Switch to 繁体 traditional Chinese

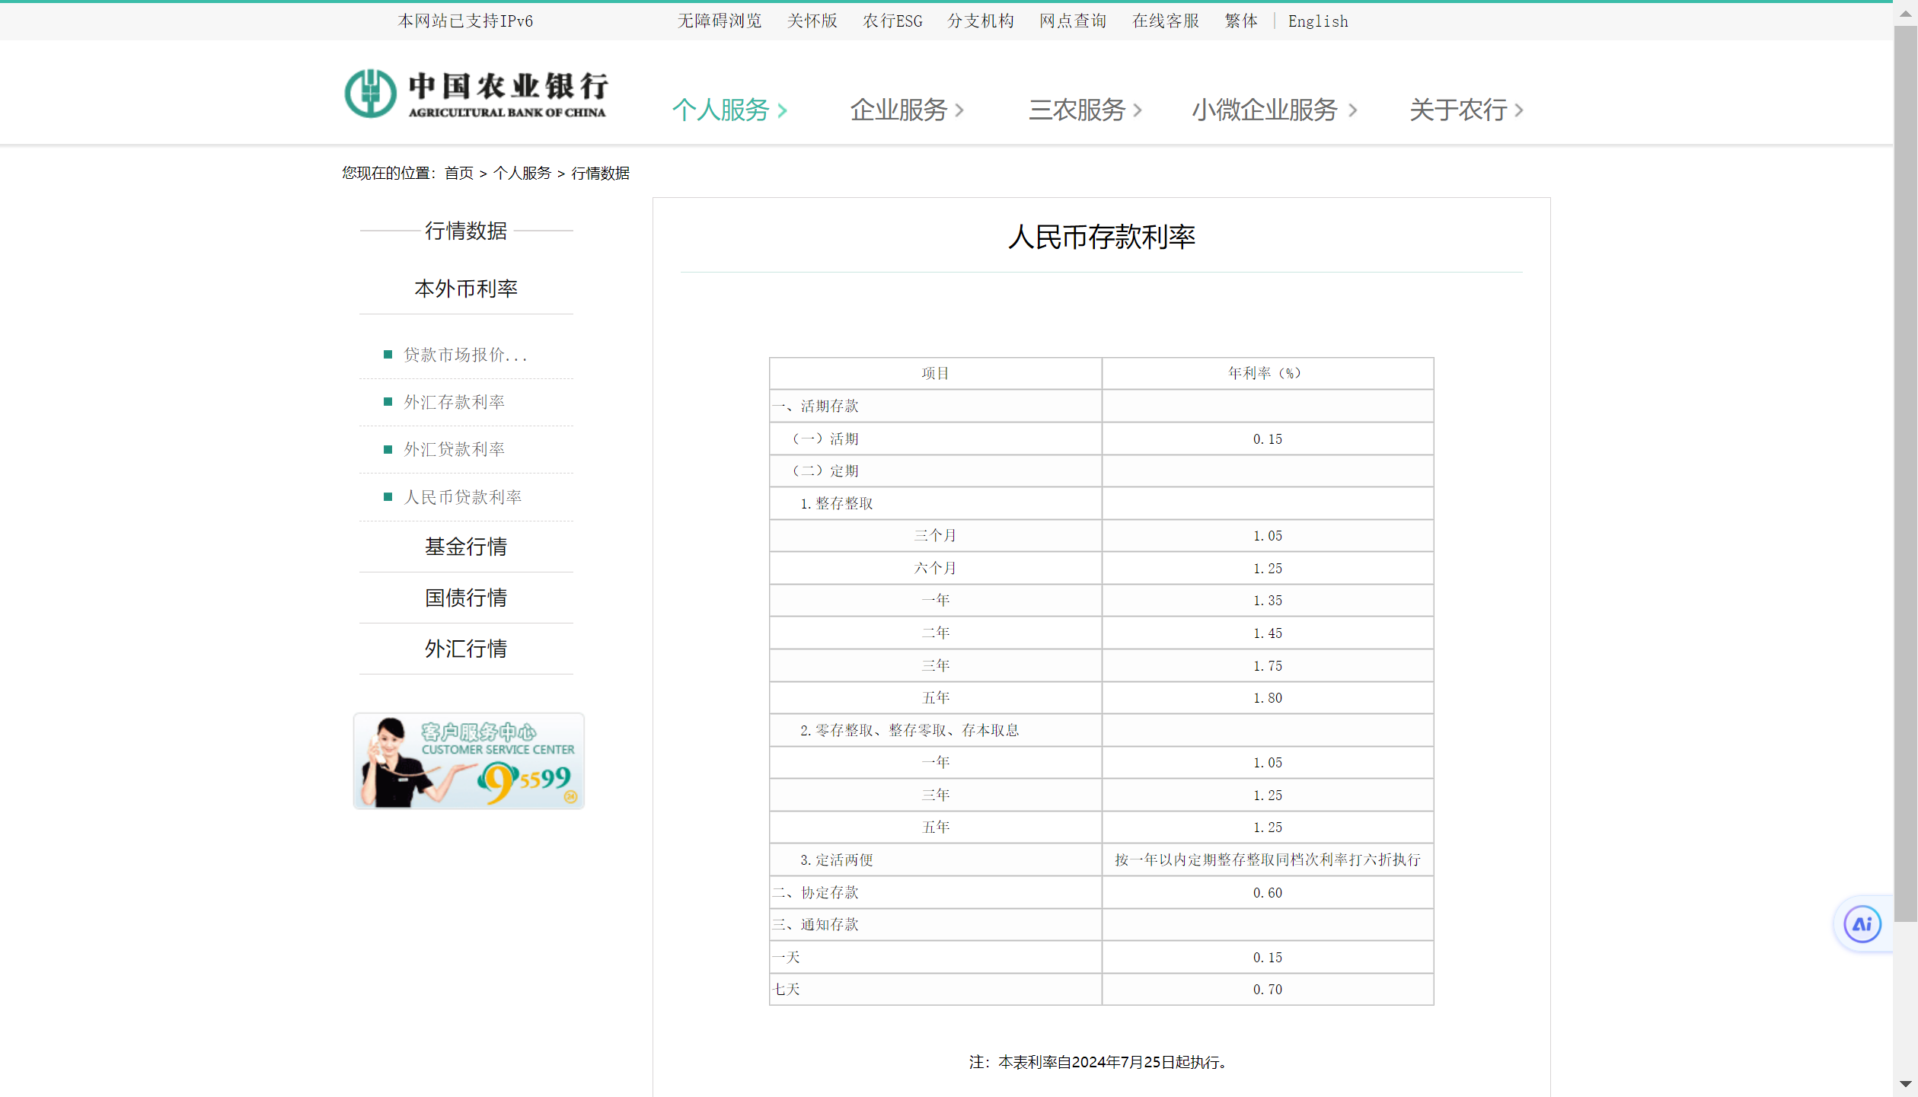(x=1240, y=21)
